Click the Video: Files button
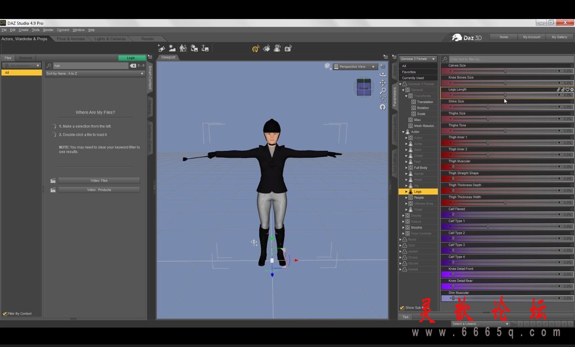 coord(99,180)
